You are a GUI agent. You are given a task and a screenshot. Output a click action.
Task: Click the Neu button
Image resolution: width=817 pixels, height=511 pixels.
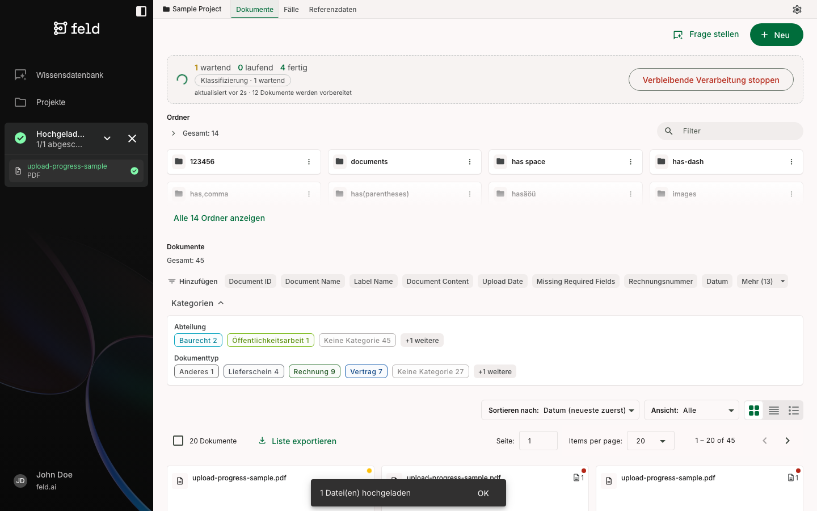tap(776, 35)
